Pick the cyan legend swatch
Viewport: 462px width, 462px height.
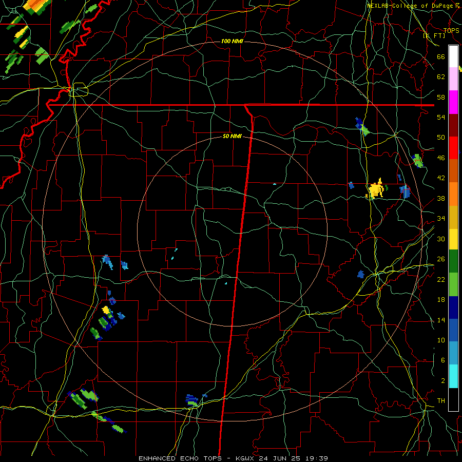[x=453, y=376]
